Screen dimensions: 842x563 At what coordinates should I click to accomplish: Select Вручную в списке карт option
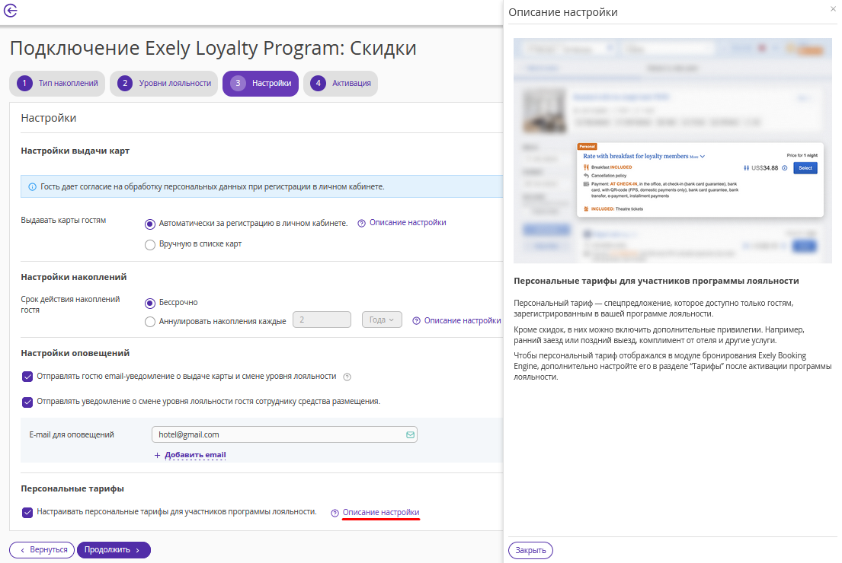click(x=150, y=245)
